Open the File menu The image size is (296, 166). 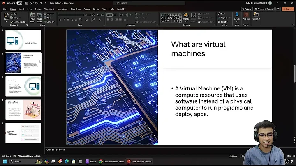[5, 9]
